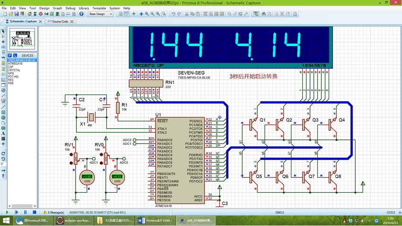This screenshot has height=226, width=402.
Task: Select the 2D Graphics Box tool
Action: (x=3, y=113)
